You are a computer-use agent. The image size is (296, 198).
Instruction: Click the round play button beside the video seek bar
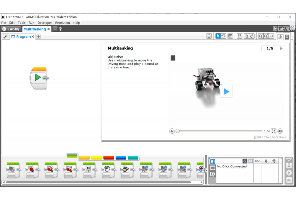click(x=172, y=131)
